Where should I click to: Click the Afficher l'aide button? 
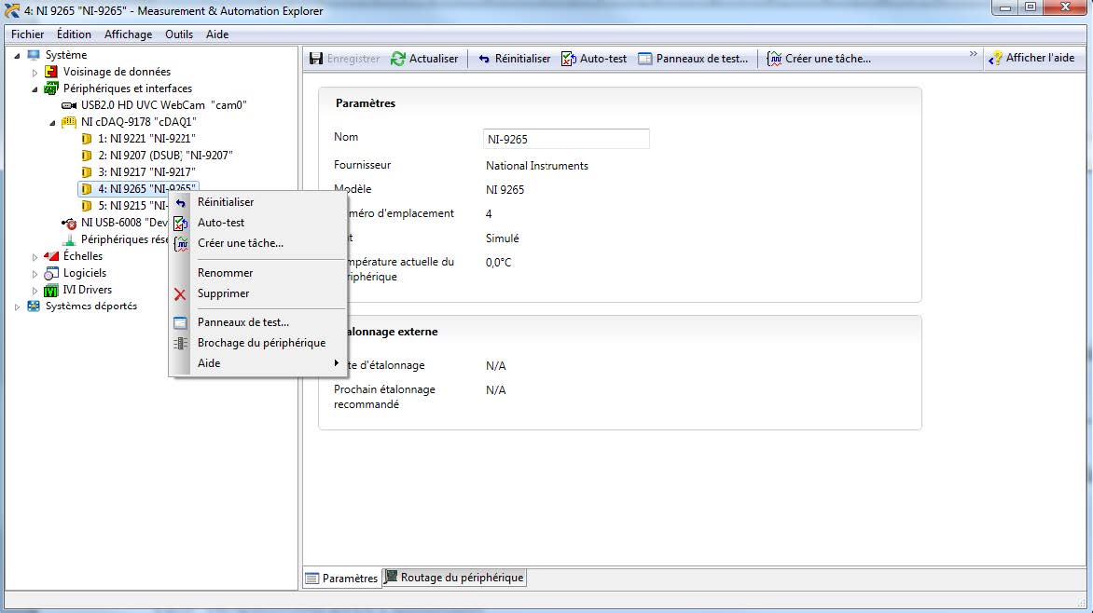[1032, 58]
